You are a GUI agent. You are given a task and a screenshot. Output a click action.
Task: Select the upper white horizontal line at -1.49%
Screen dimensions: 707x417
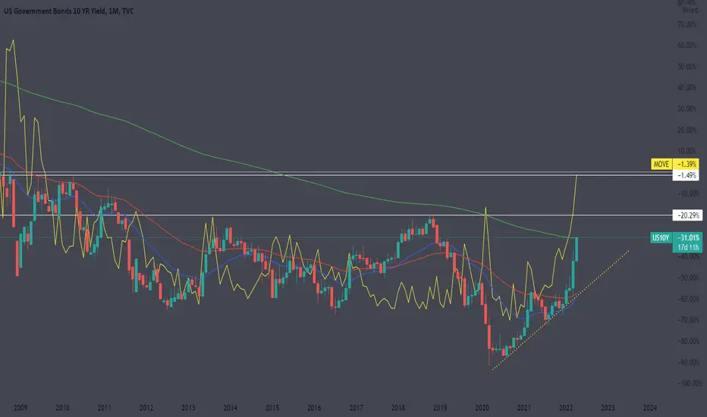[336, 174]
